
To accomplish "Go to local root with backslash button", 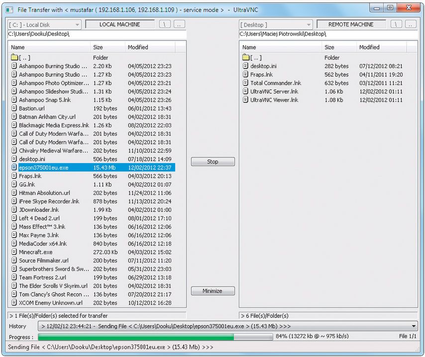I will pos(165,24).
